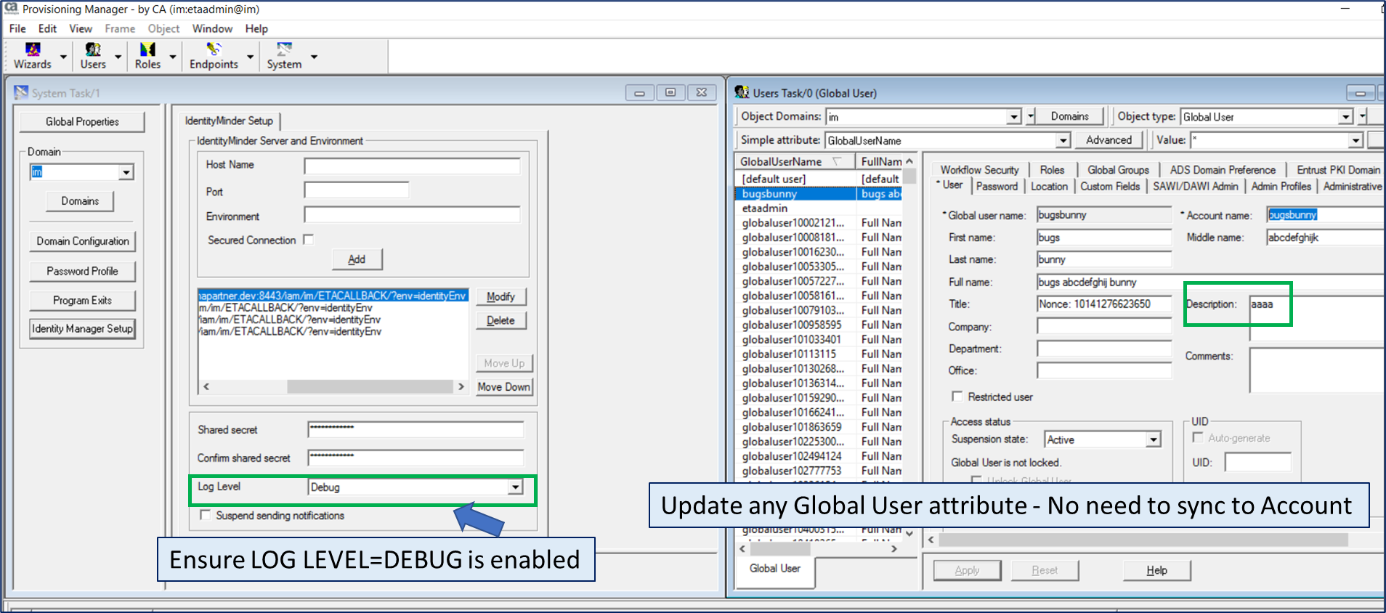Click the Users toolbar icon
Image resolution: width=1386 pixels, height=613 pixels.
(93, 49)
